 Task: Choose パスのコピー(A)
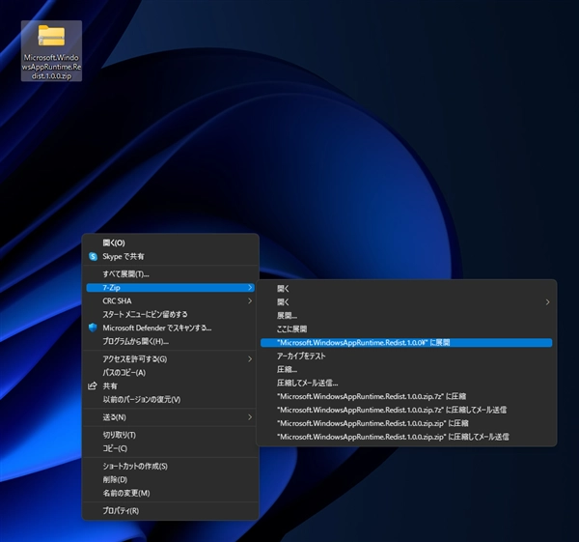pyautogui.click(x=170, y=373)
